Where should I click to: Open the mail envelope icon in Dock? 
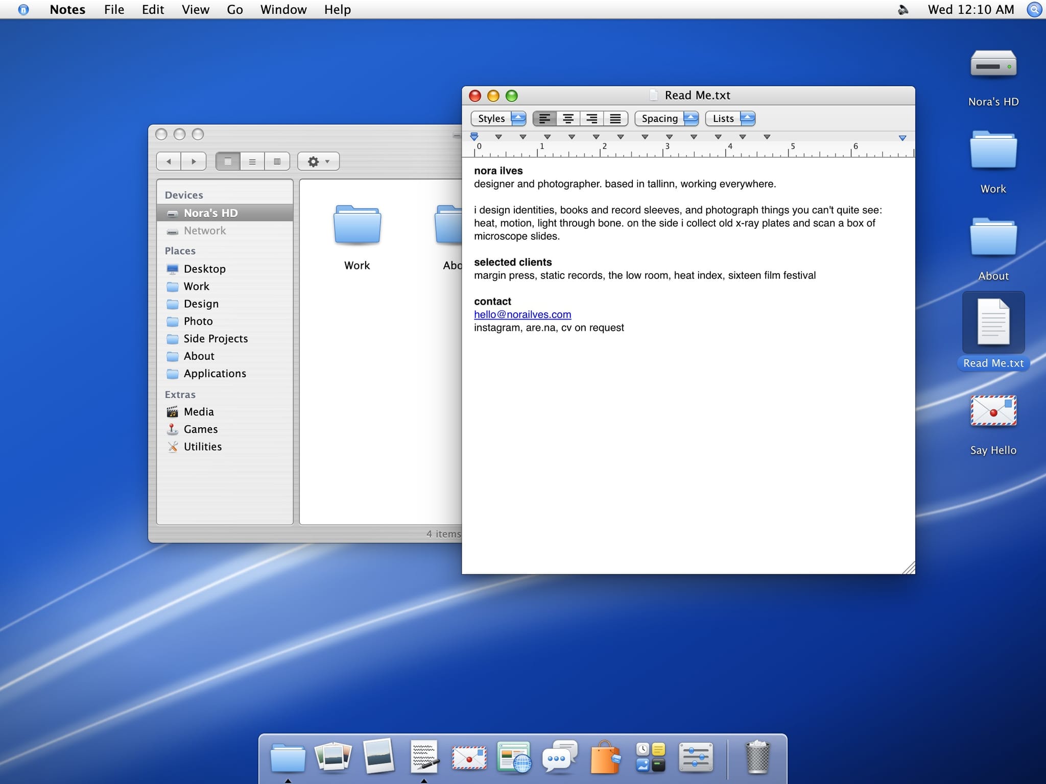click(469, 757)
